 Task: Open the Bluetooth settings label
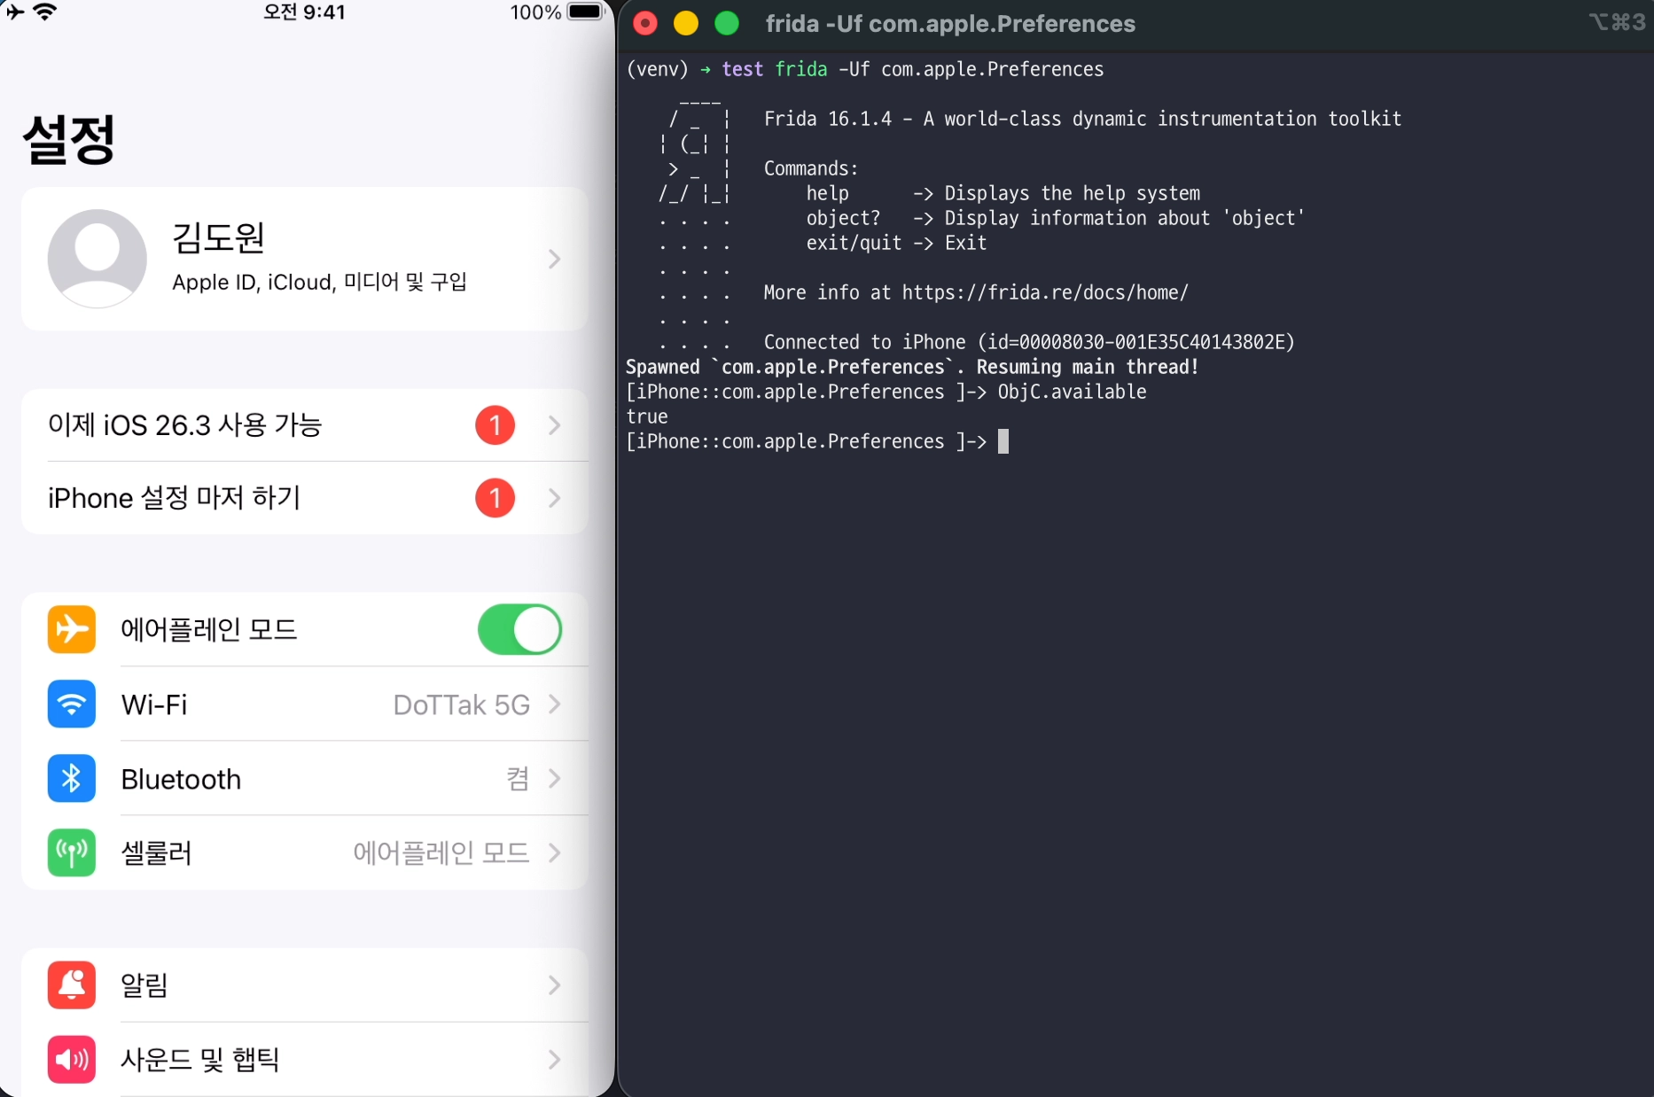click(x=181, y=779)
